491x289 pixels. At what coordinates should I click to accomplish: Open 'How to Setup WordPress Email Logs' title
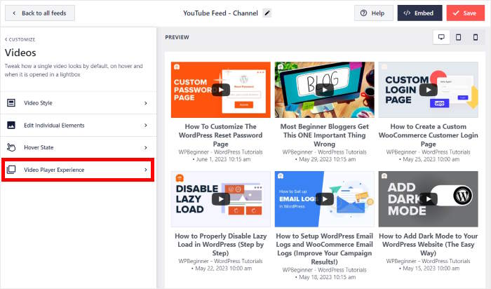pyautogui.click(x=324, y=249)
